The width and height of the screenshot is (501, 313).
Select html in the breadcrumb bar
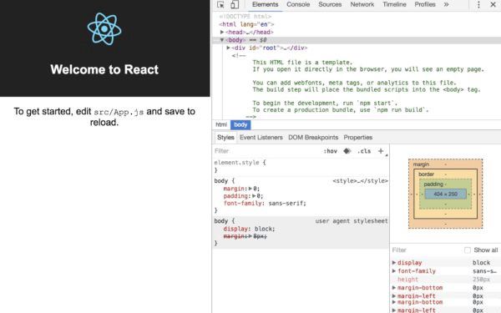(x=221, y=125)
